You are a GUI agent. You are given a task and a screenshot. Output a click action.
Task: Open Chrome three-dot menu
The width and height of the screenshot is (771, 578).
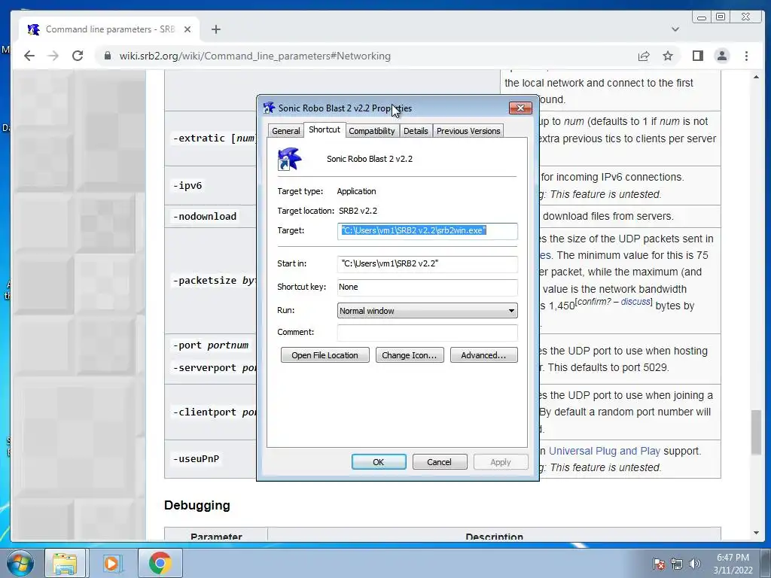click(x=746, y=56)
